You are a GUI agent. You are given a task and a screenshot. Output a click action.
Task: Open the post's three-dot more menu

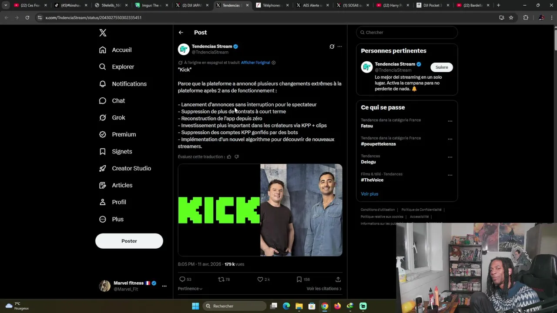(340, 47)
